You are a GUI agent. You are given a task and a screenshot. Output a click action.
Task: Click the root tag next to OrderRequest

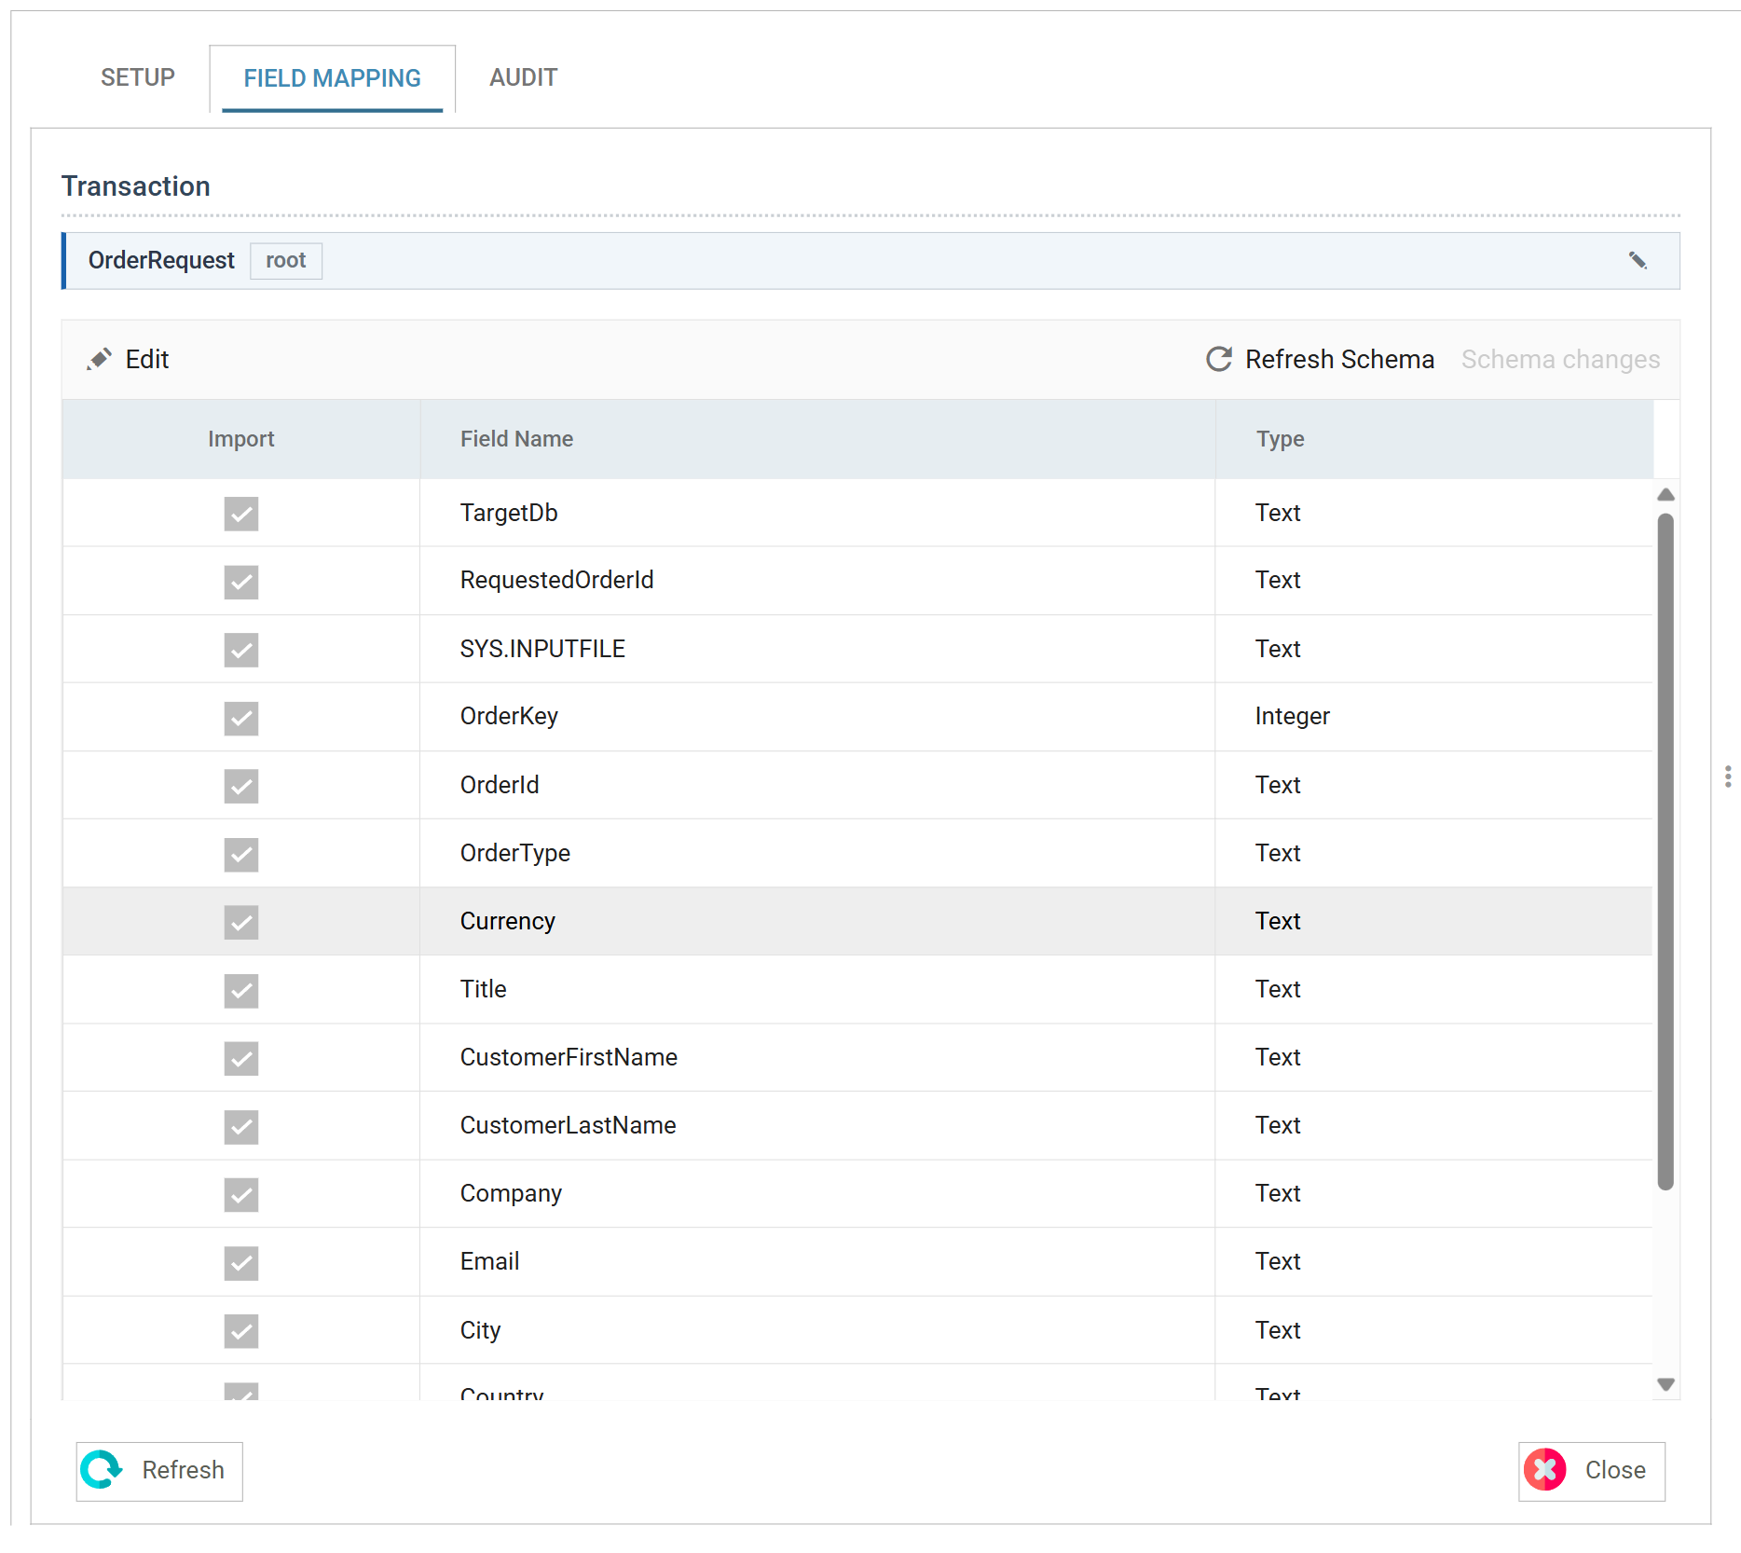285,260
